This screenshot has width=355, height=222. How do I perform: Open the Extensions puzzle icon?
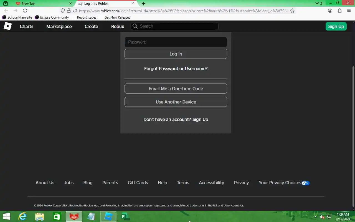339,11
